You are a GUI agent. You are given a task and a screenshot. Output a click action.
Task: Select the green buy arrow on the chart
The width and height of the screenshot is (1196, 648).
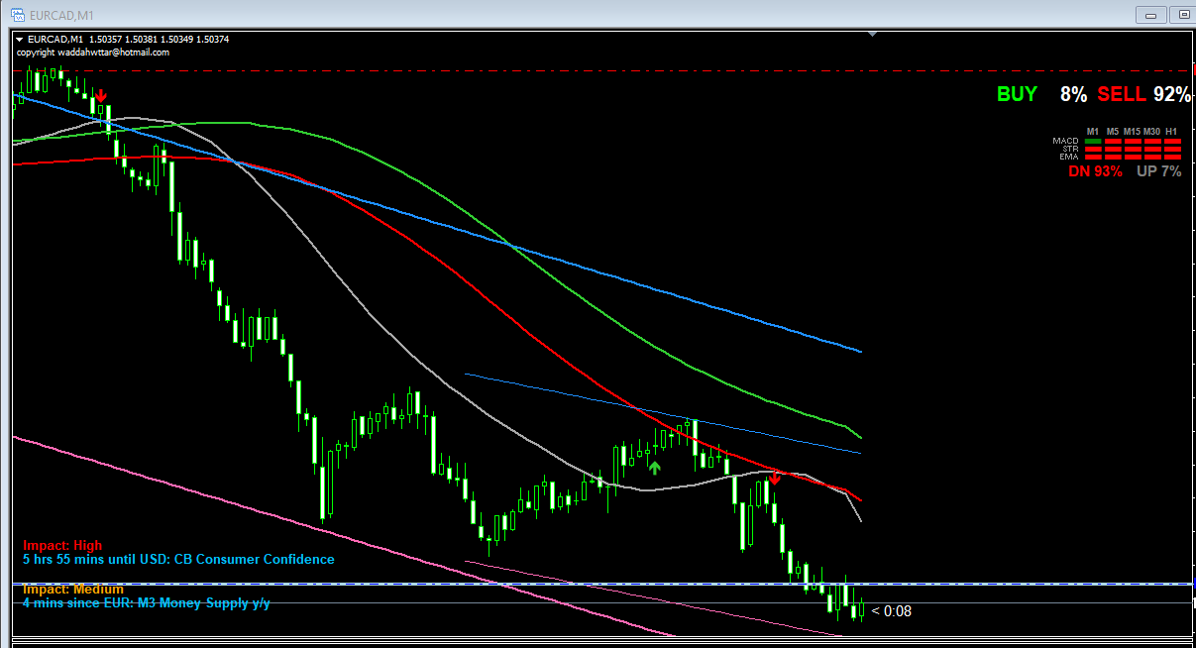(654, 467)
